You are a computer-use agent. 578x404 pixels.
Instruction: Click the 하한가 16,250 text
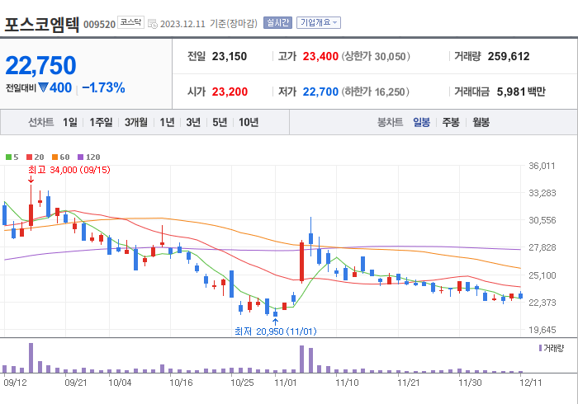375,92
